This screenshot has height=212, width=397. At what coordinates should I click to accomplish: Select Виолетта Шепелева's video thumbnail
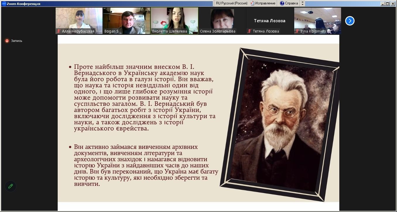[174, 21]
